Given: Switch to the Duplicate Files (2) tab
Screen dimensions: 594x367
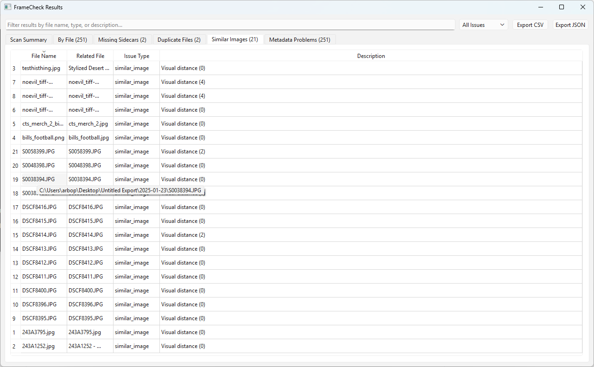Looking at the screenshot, I should coord(179,39).
